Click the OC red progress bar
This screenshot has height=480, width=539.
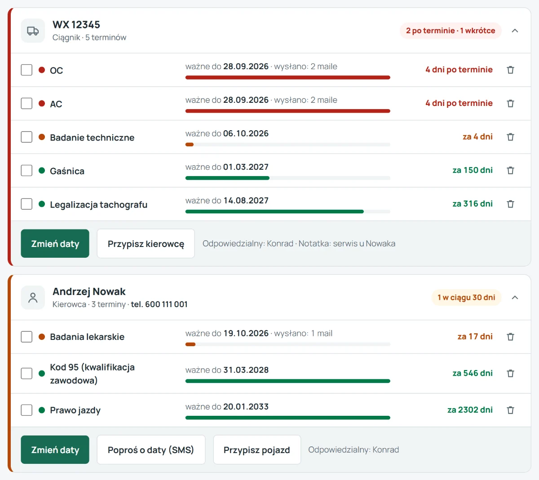click(288, 78)
